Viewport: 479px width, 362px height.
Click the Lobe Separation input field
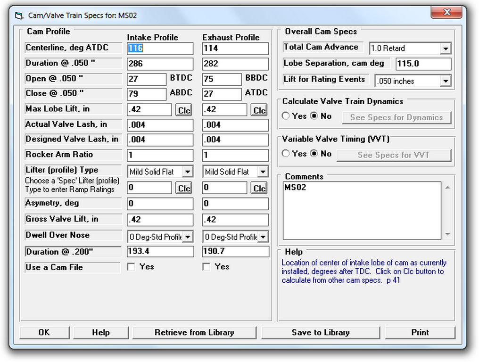click(x=423, y=64)
